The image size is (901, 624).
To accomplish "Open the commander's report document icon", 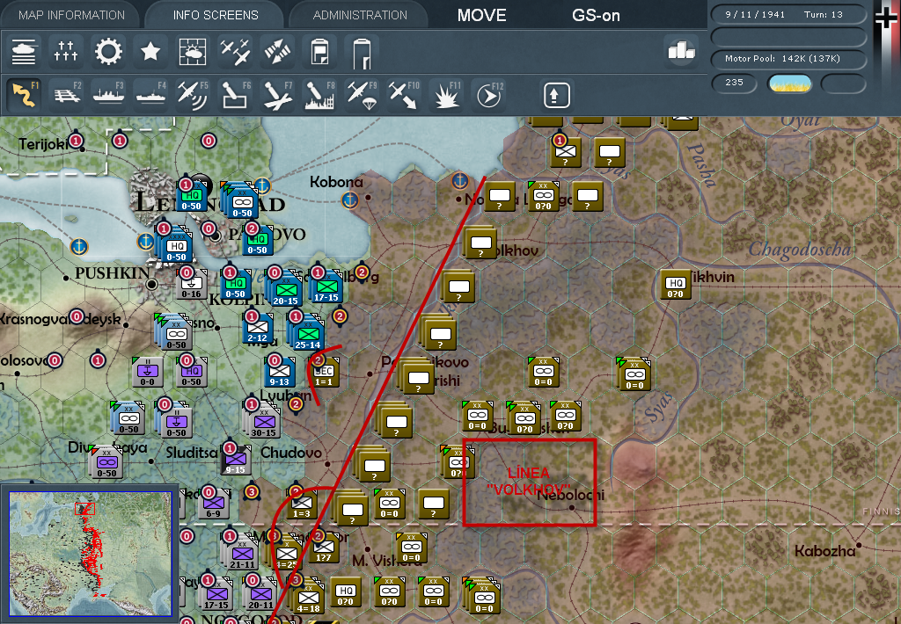I will pos(319,52).
